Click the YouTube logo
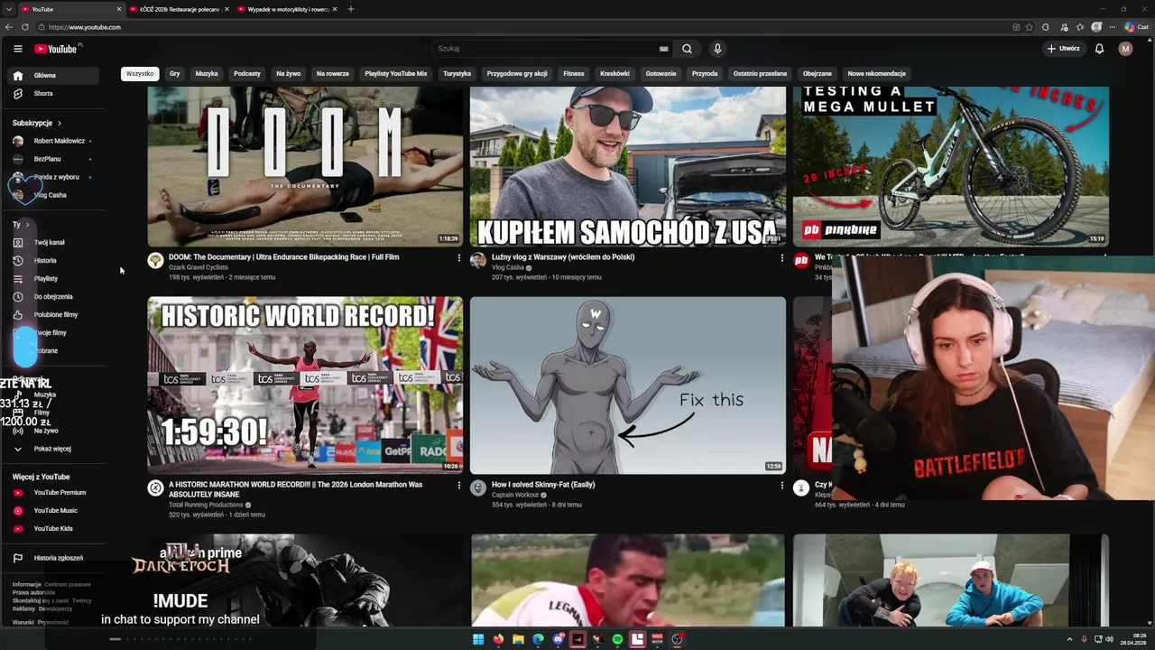This screenshot has height=650, width=1155. click(56, 49)
